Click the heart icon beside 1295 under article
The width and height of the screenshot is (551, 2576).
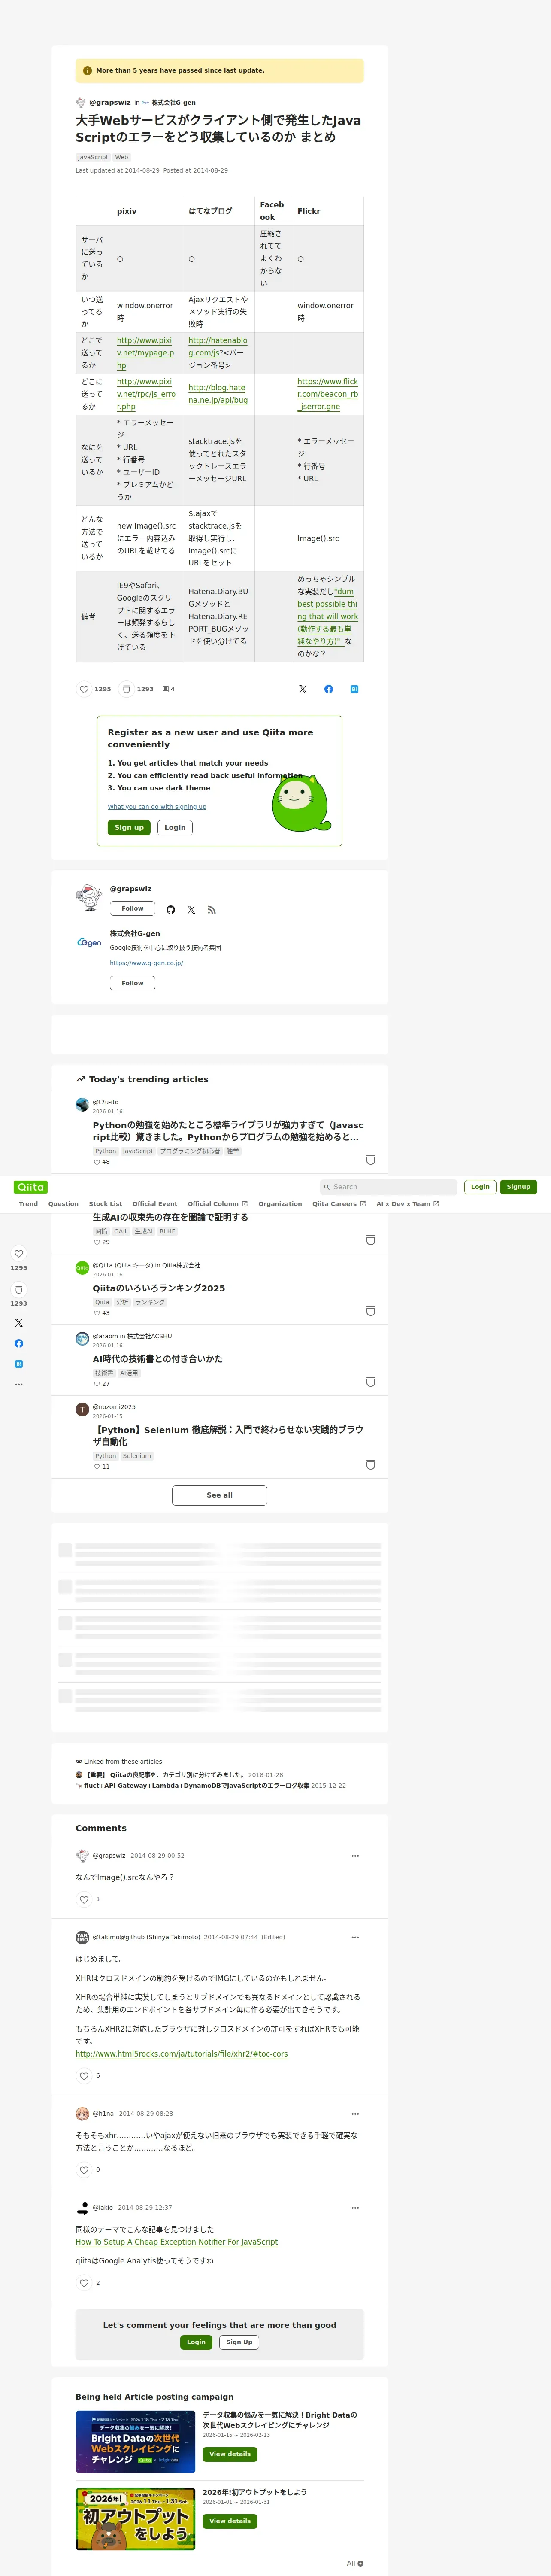click(84, 689)
